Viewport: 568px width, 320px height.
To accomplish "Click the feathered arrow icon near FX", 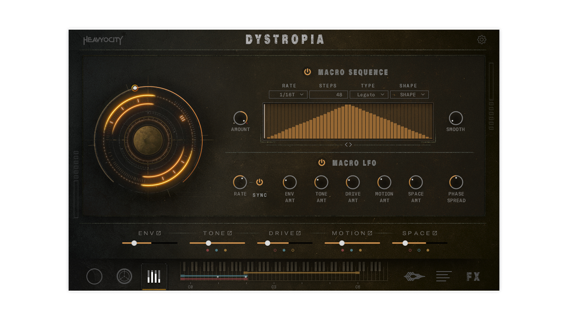I will [x=415, y=276].
